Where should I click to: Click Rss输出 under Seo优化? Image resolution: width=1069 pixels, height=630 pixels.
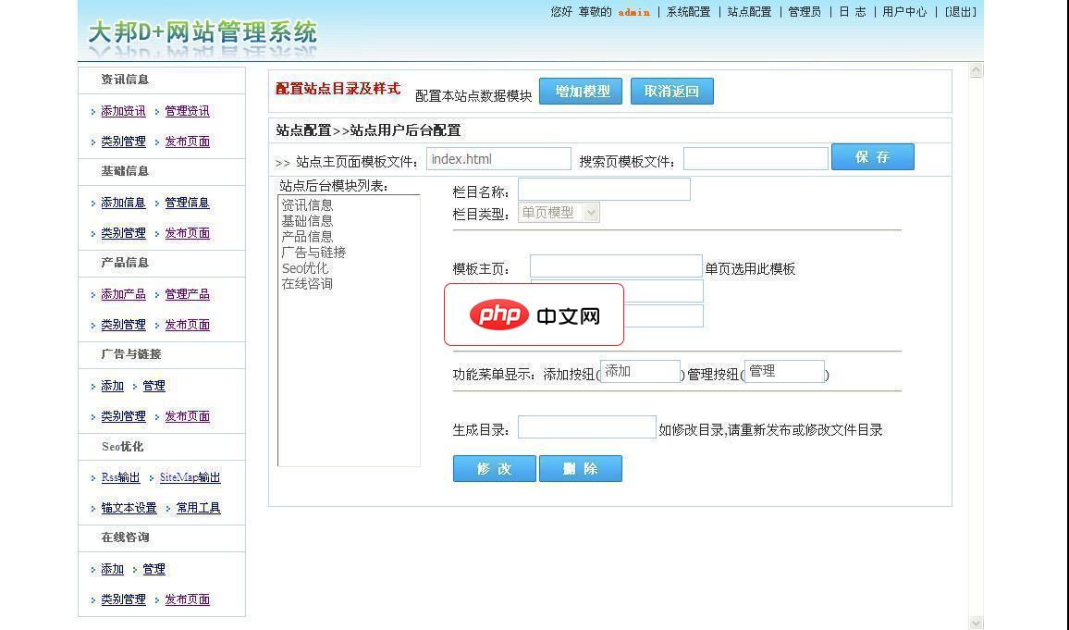[x=119, y=477]
